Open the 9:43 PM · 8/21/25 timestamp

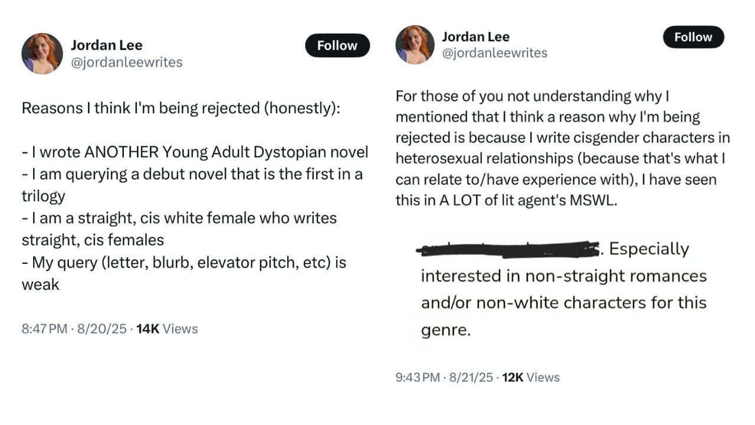point(444,377)
